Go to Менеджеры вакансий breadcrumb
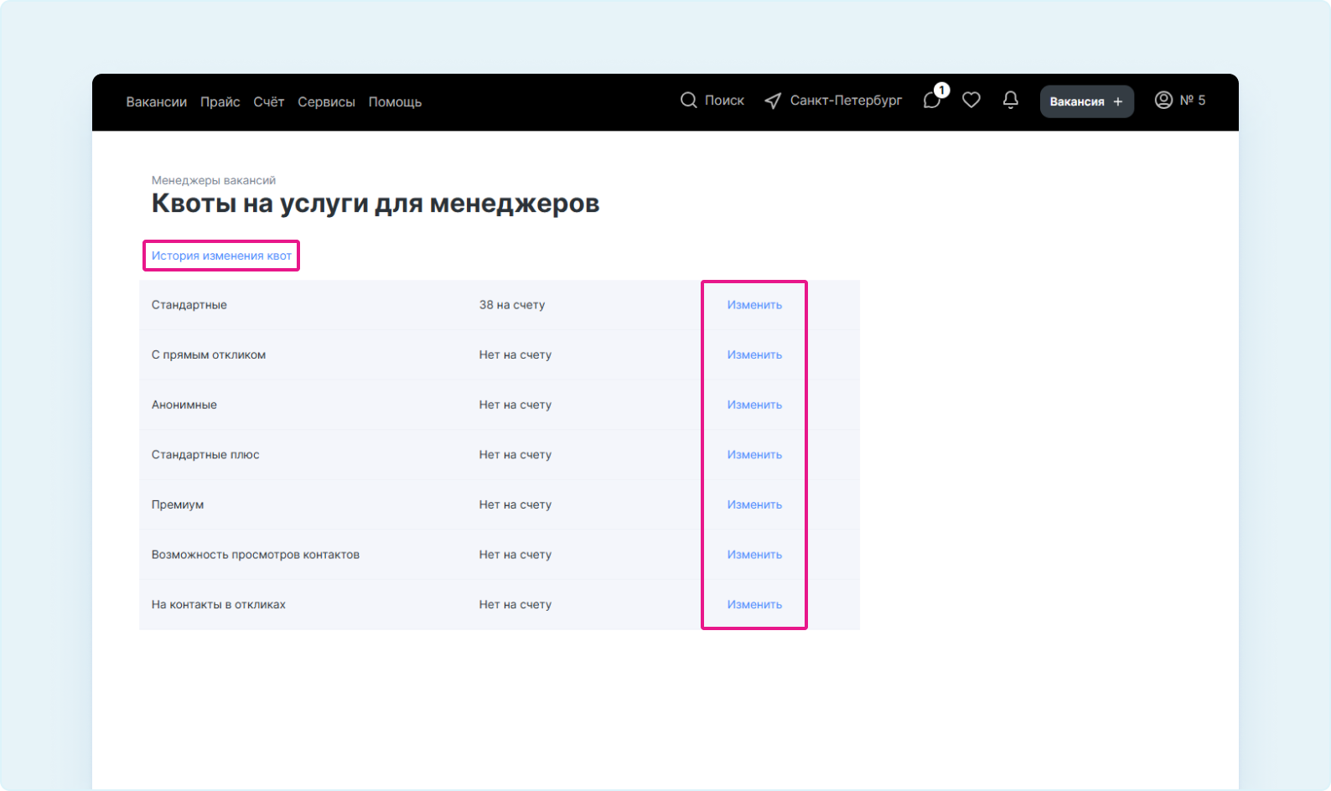This screenshot has height=791, width=1331. coord(214,180)
